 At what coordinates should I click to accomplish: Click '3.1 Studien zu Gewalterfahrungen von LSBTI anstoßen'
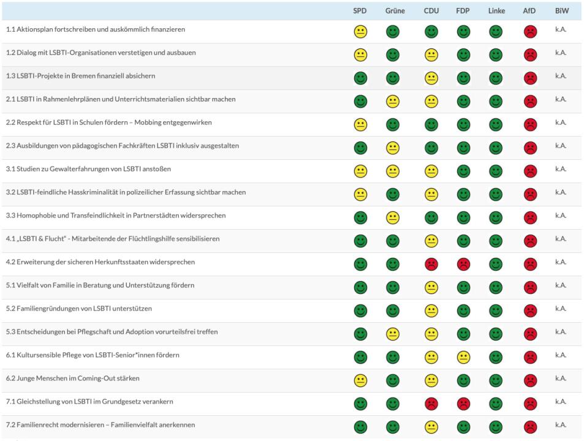[x=88, y=169]
